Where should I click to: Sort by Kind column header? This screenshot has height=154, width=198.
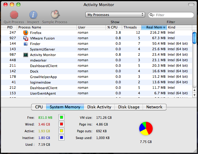tap(179, 28)
